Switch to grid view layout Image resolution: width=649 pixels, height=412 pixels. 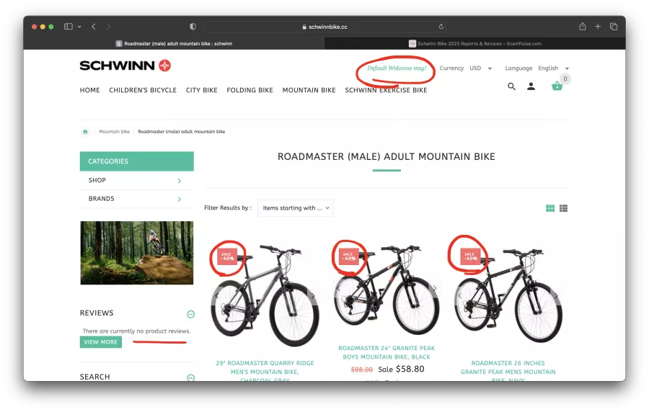(x=550, y=208)
